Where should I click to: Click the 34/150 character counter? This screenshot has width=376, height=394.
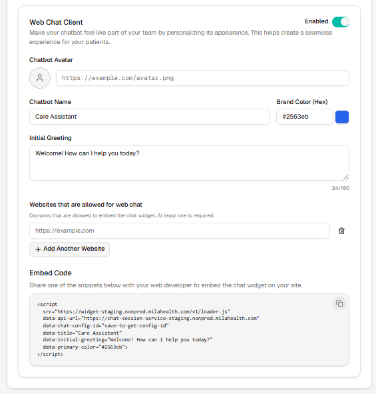tap(340, 188)
